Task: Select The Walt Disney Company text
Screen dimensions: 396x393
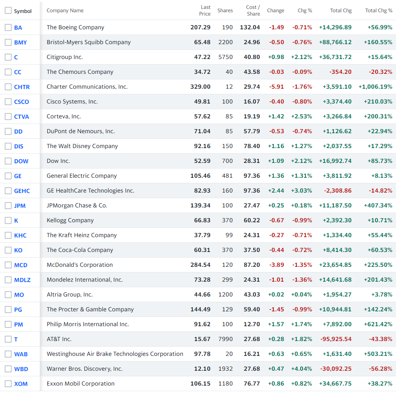Action: tap(82, 146)
